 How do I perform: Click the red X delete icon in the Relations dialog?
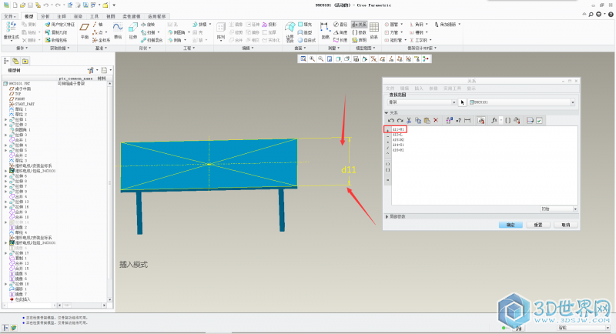[436, 121]
